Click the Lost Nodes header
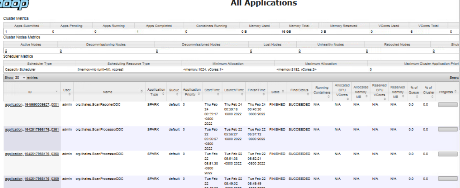The image size is (460, 188). point(272,44)
